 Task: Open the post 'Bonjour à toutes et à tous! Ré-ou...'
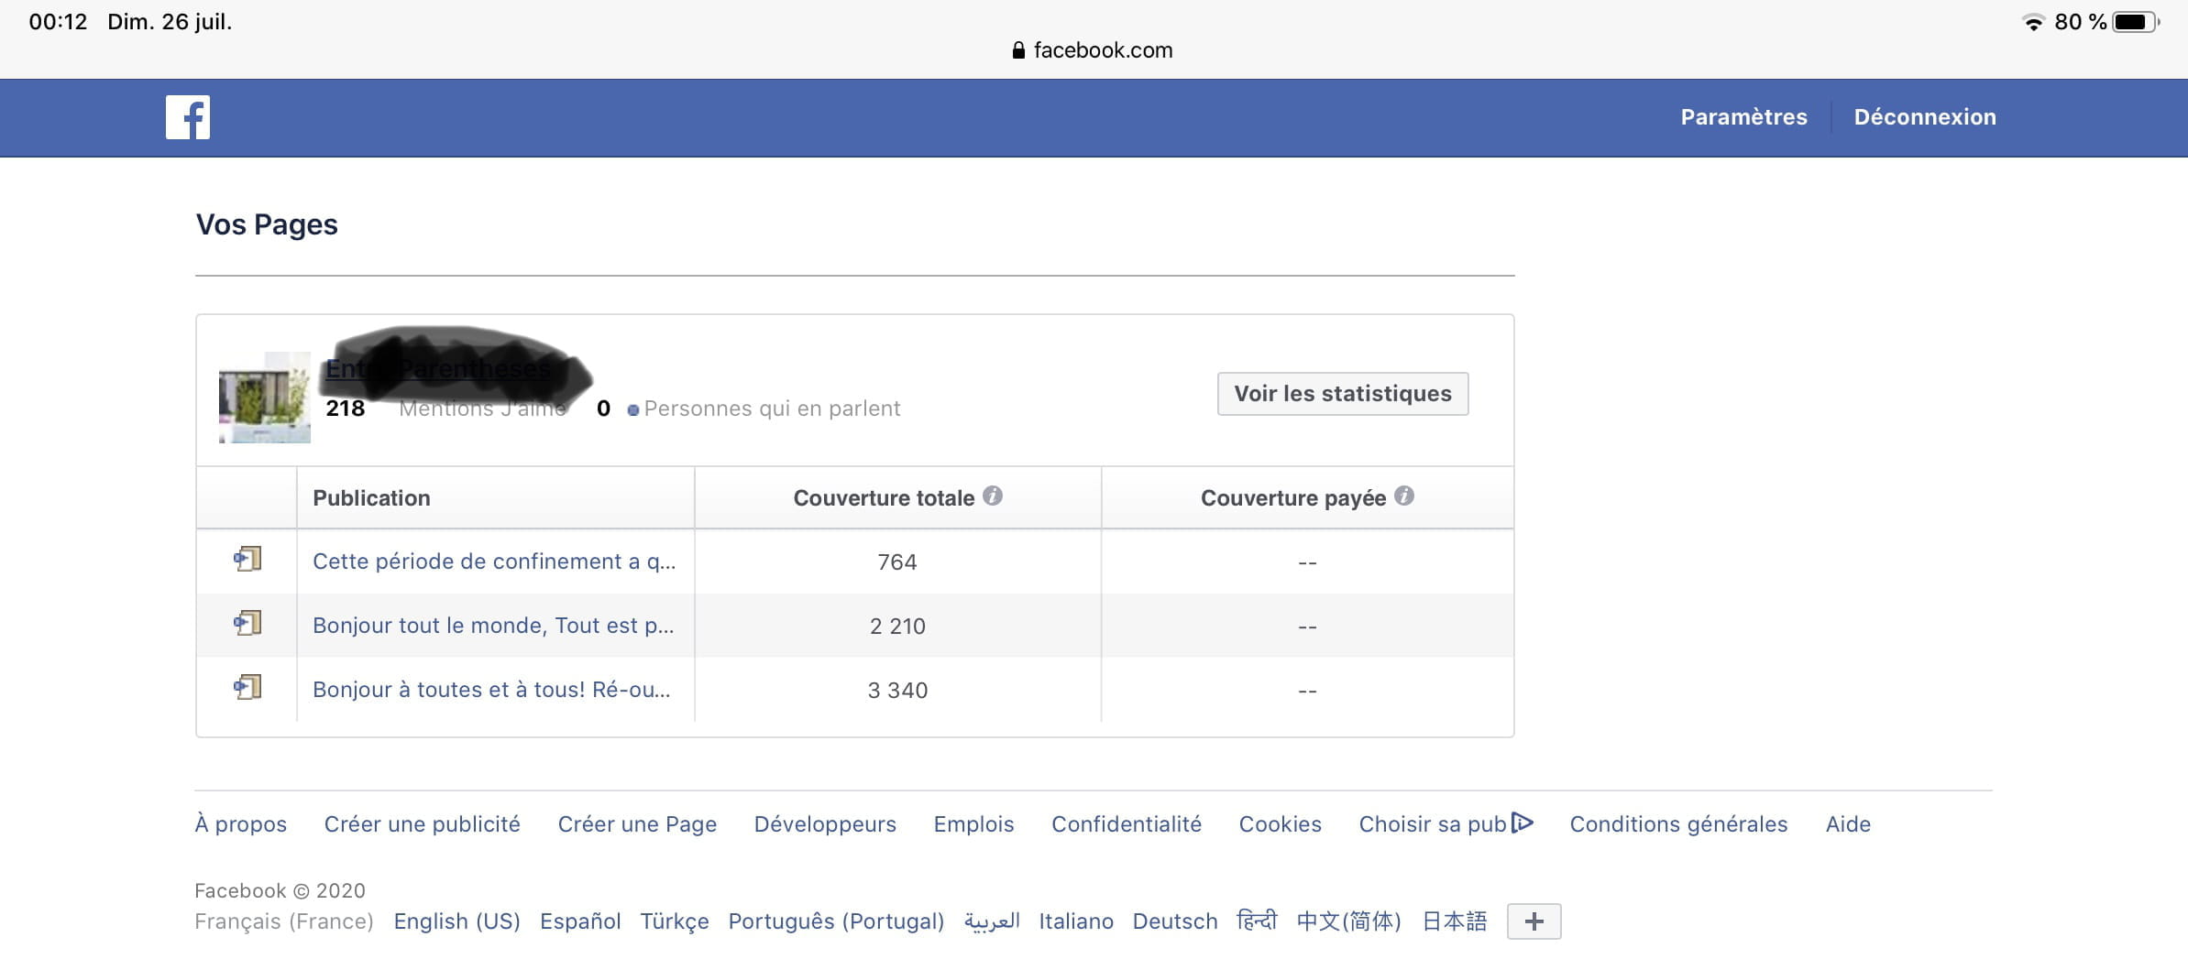coord(491,690)
